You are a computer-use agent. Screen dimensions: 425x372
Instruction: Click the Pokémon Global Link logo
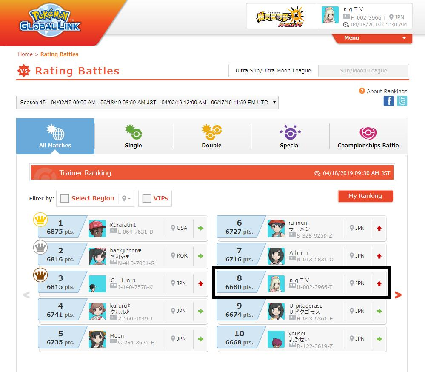click(50, 20)
